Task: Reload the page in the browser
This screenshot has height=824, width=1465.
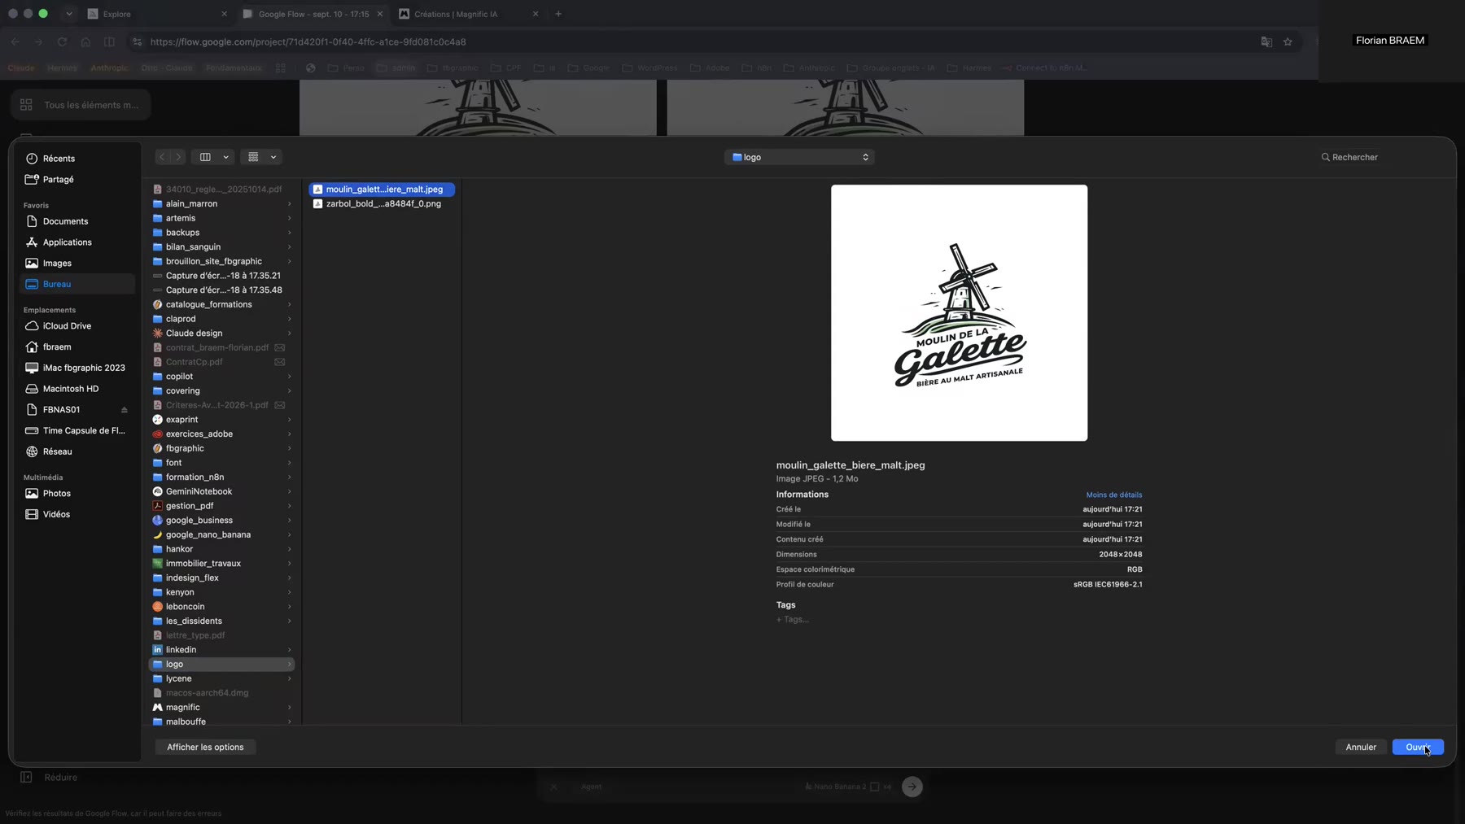Action: pyautogui.click(x=62, y=42)
